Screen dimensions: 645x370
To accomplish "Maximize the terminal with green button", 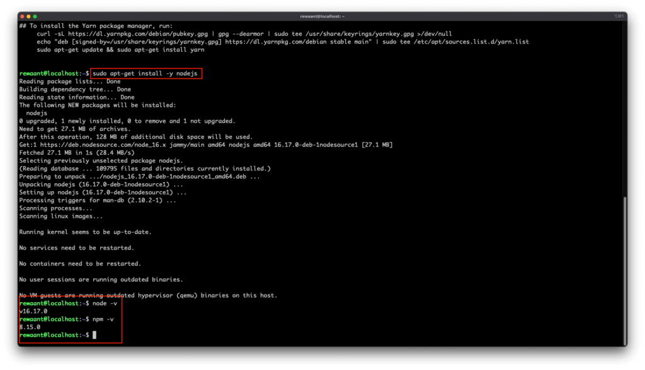I will (35, 16).
